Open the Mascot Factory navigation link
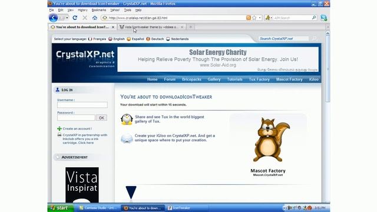This screenshot has width=377, height=212. pos(289,79)
